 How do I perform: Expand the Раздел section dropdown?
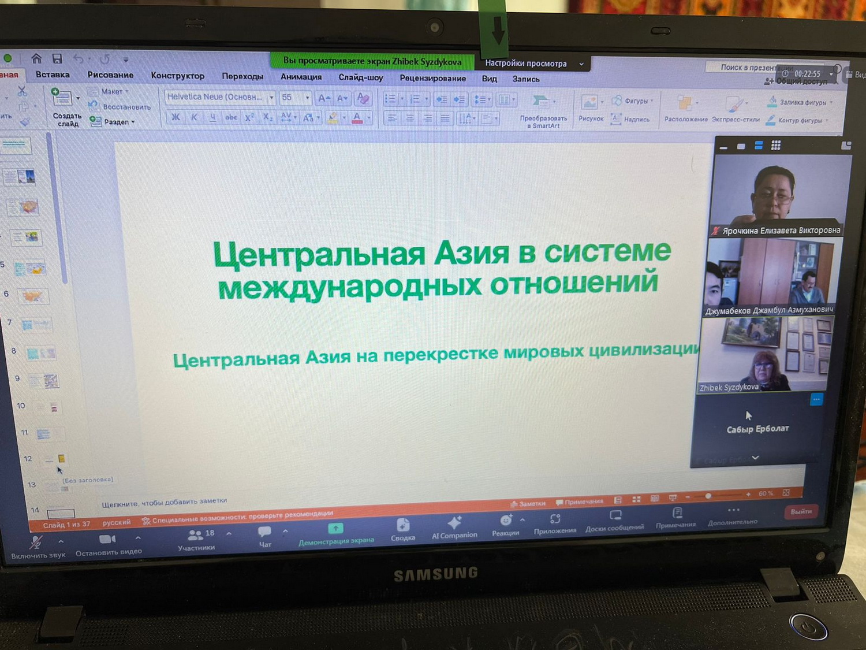coord(133,122)
